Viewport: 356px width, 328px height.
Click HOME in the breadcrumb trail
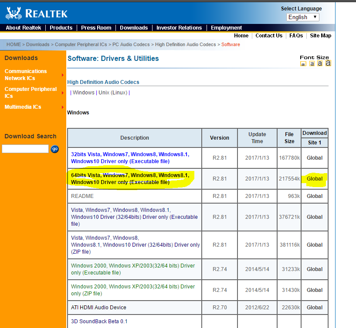coord(14,44)
